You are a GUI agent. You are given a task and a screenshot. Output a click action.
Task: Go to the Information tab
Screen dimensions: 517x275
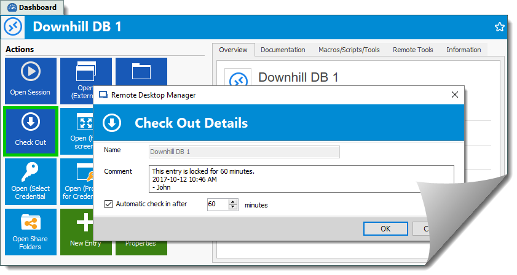pyautogui.click(x=463, y=50)
